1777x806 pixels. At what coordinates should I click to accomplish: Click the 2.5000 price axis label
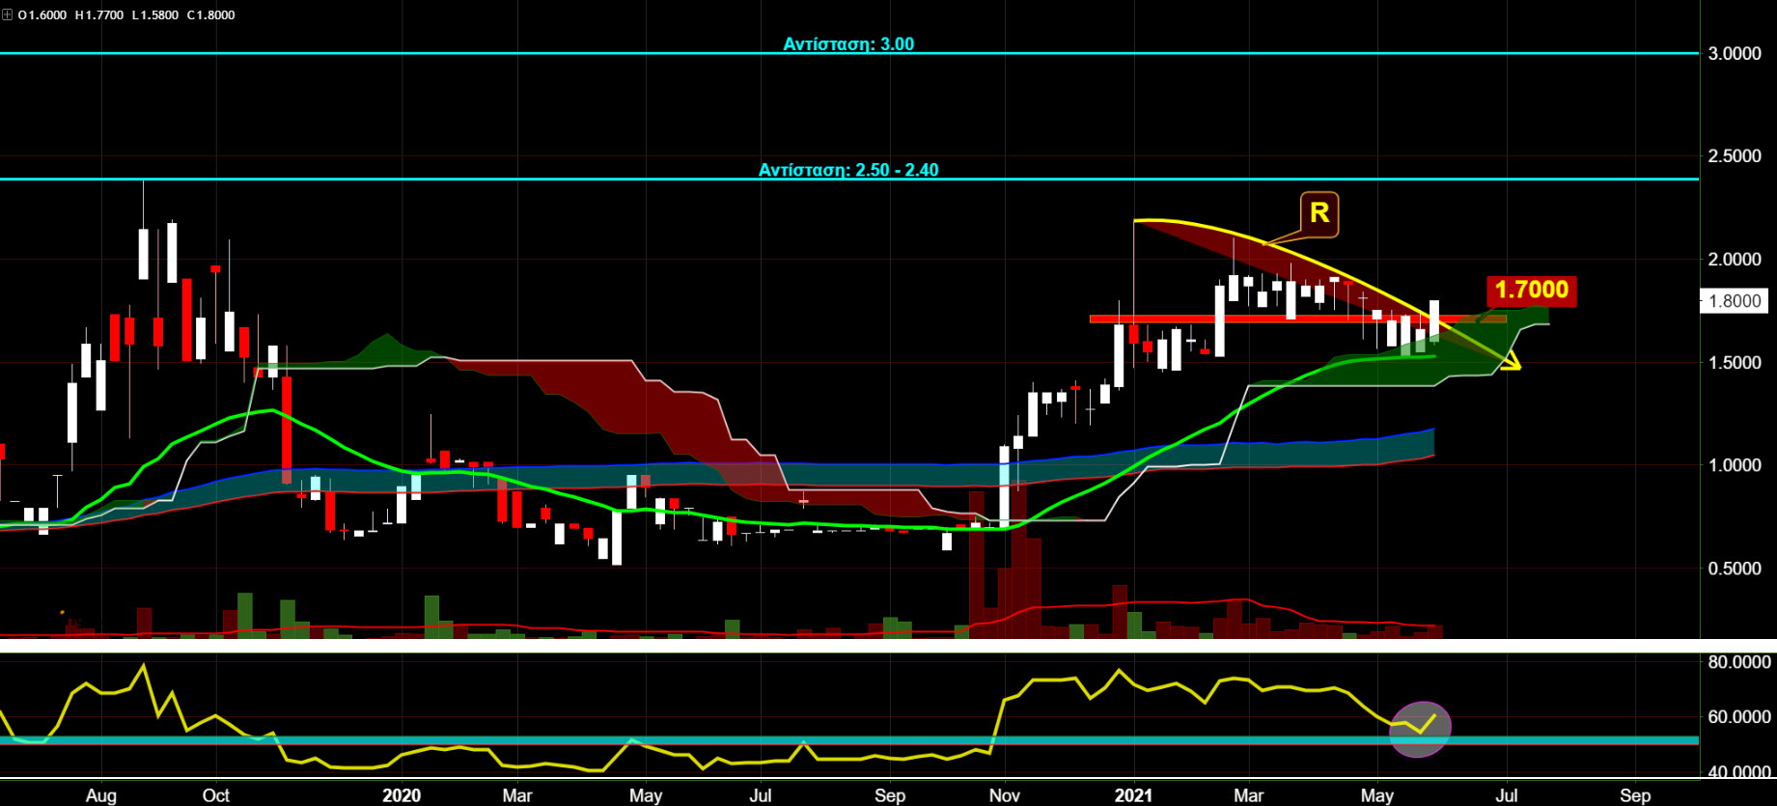click(x=1735, y=156)
